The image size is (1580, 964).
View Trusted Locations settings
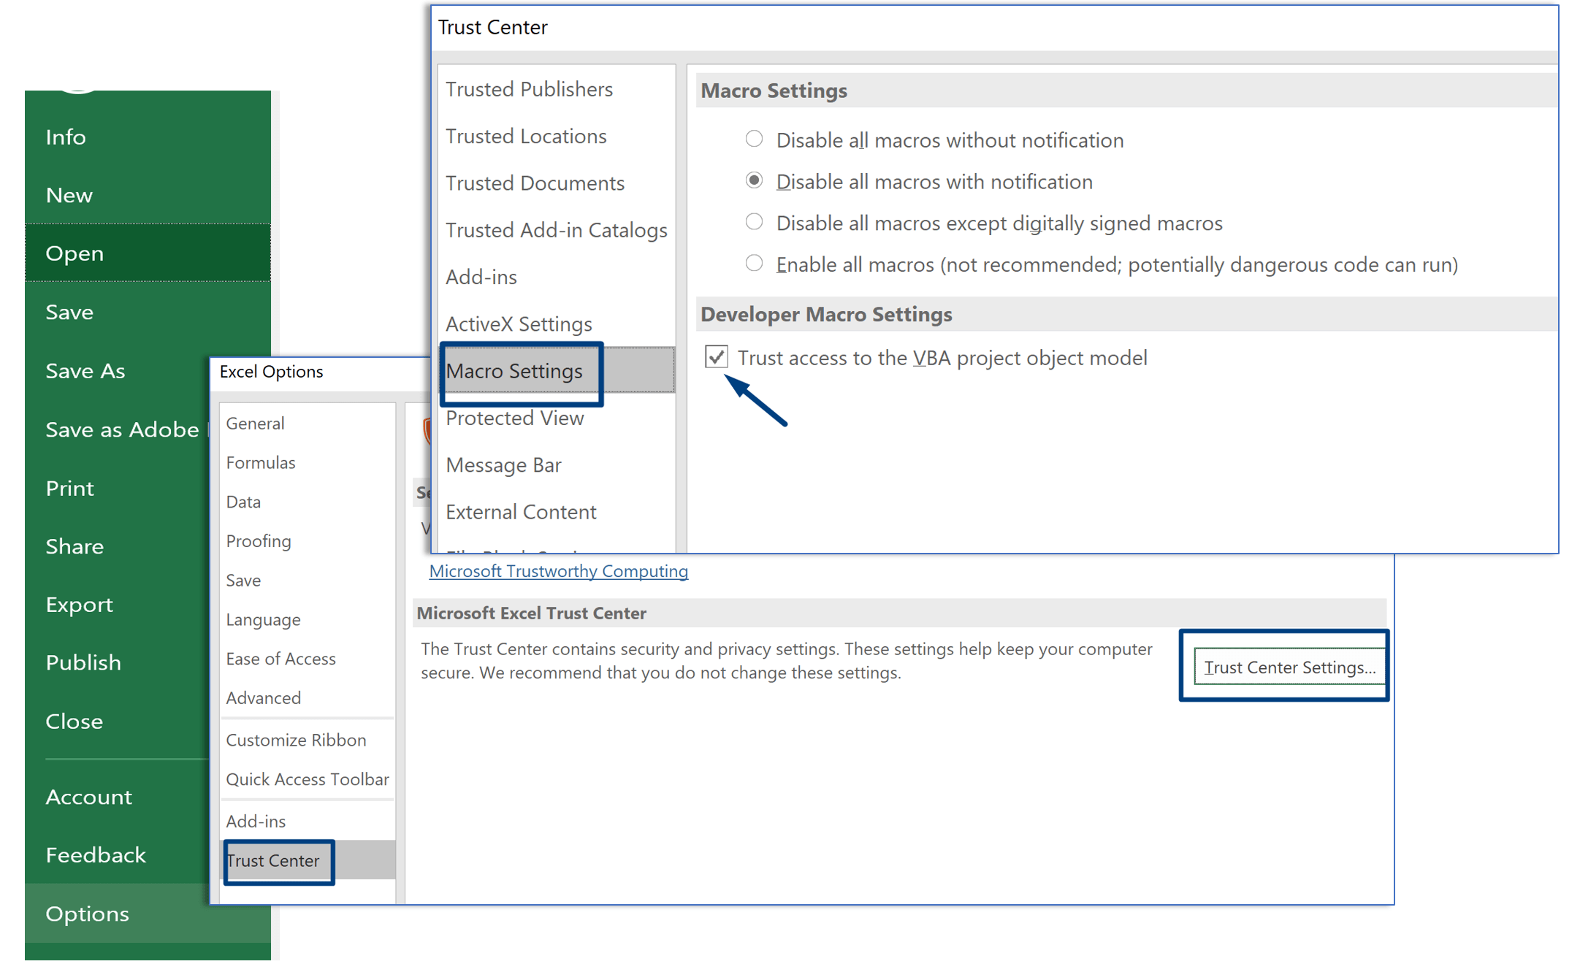pos(526,136)
